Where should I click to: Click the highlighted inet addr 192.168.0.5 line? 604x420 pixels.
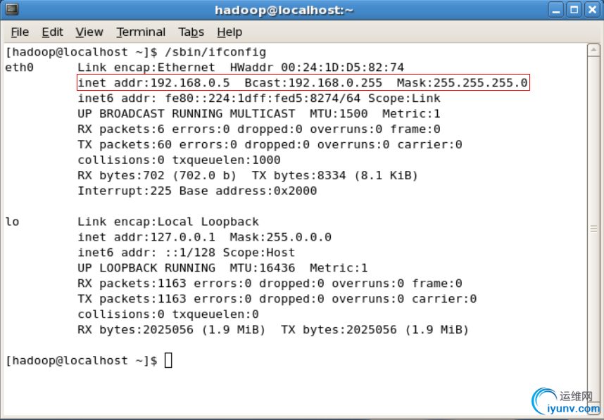pos(303,83)
